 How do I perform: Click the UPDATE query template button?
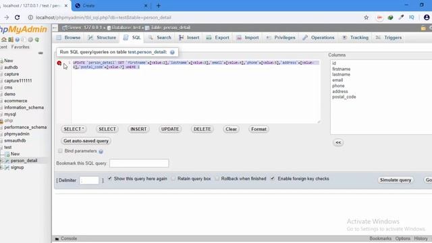170,129
